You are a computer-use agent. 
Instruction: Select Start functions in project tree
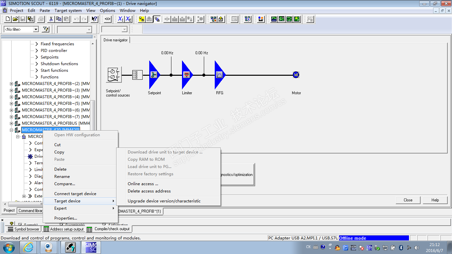54,70
